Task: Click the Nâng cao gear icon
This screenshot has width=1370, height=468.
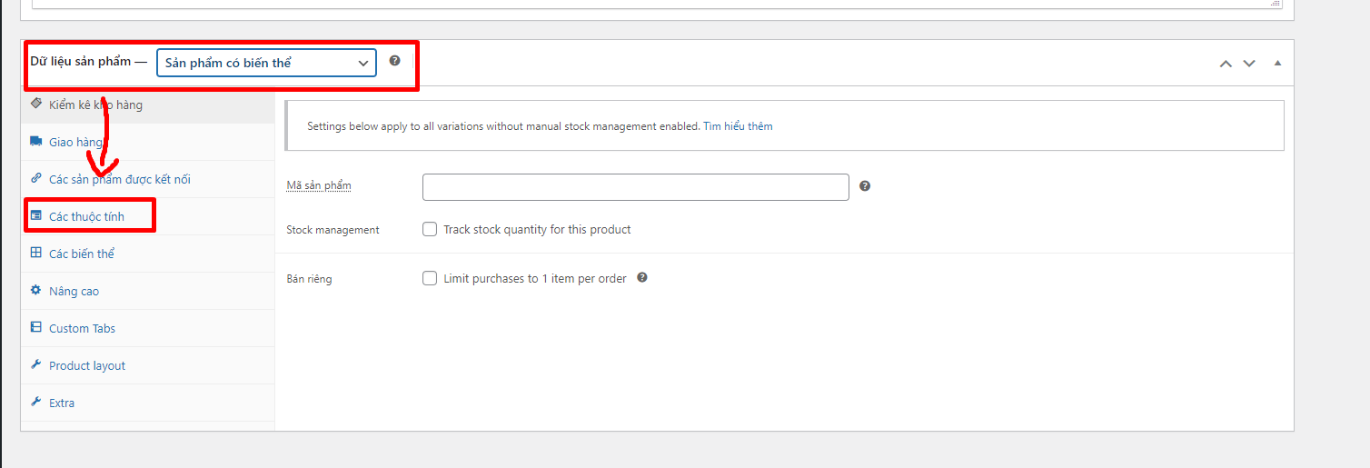Action: 36,291
